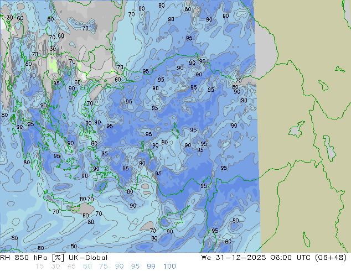Select the legend value 45
Screen dimensions: 351x271
pos(71,267)
